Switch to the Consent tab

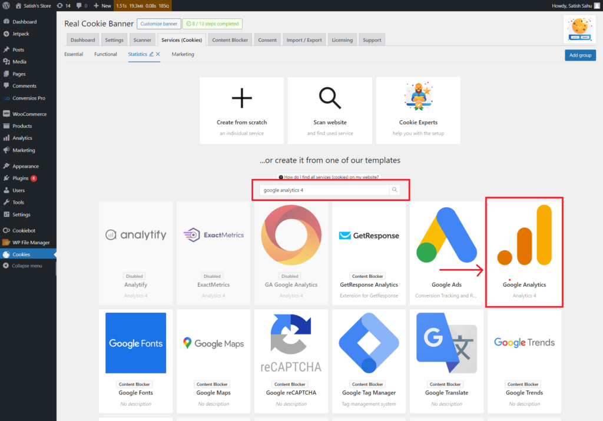(x=267, y=40)
